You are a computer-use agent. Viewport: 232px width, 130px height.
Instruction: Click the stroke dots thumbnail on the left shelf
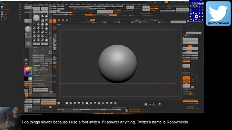(28, 35)
